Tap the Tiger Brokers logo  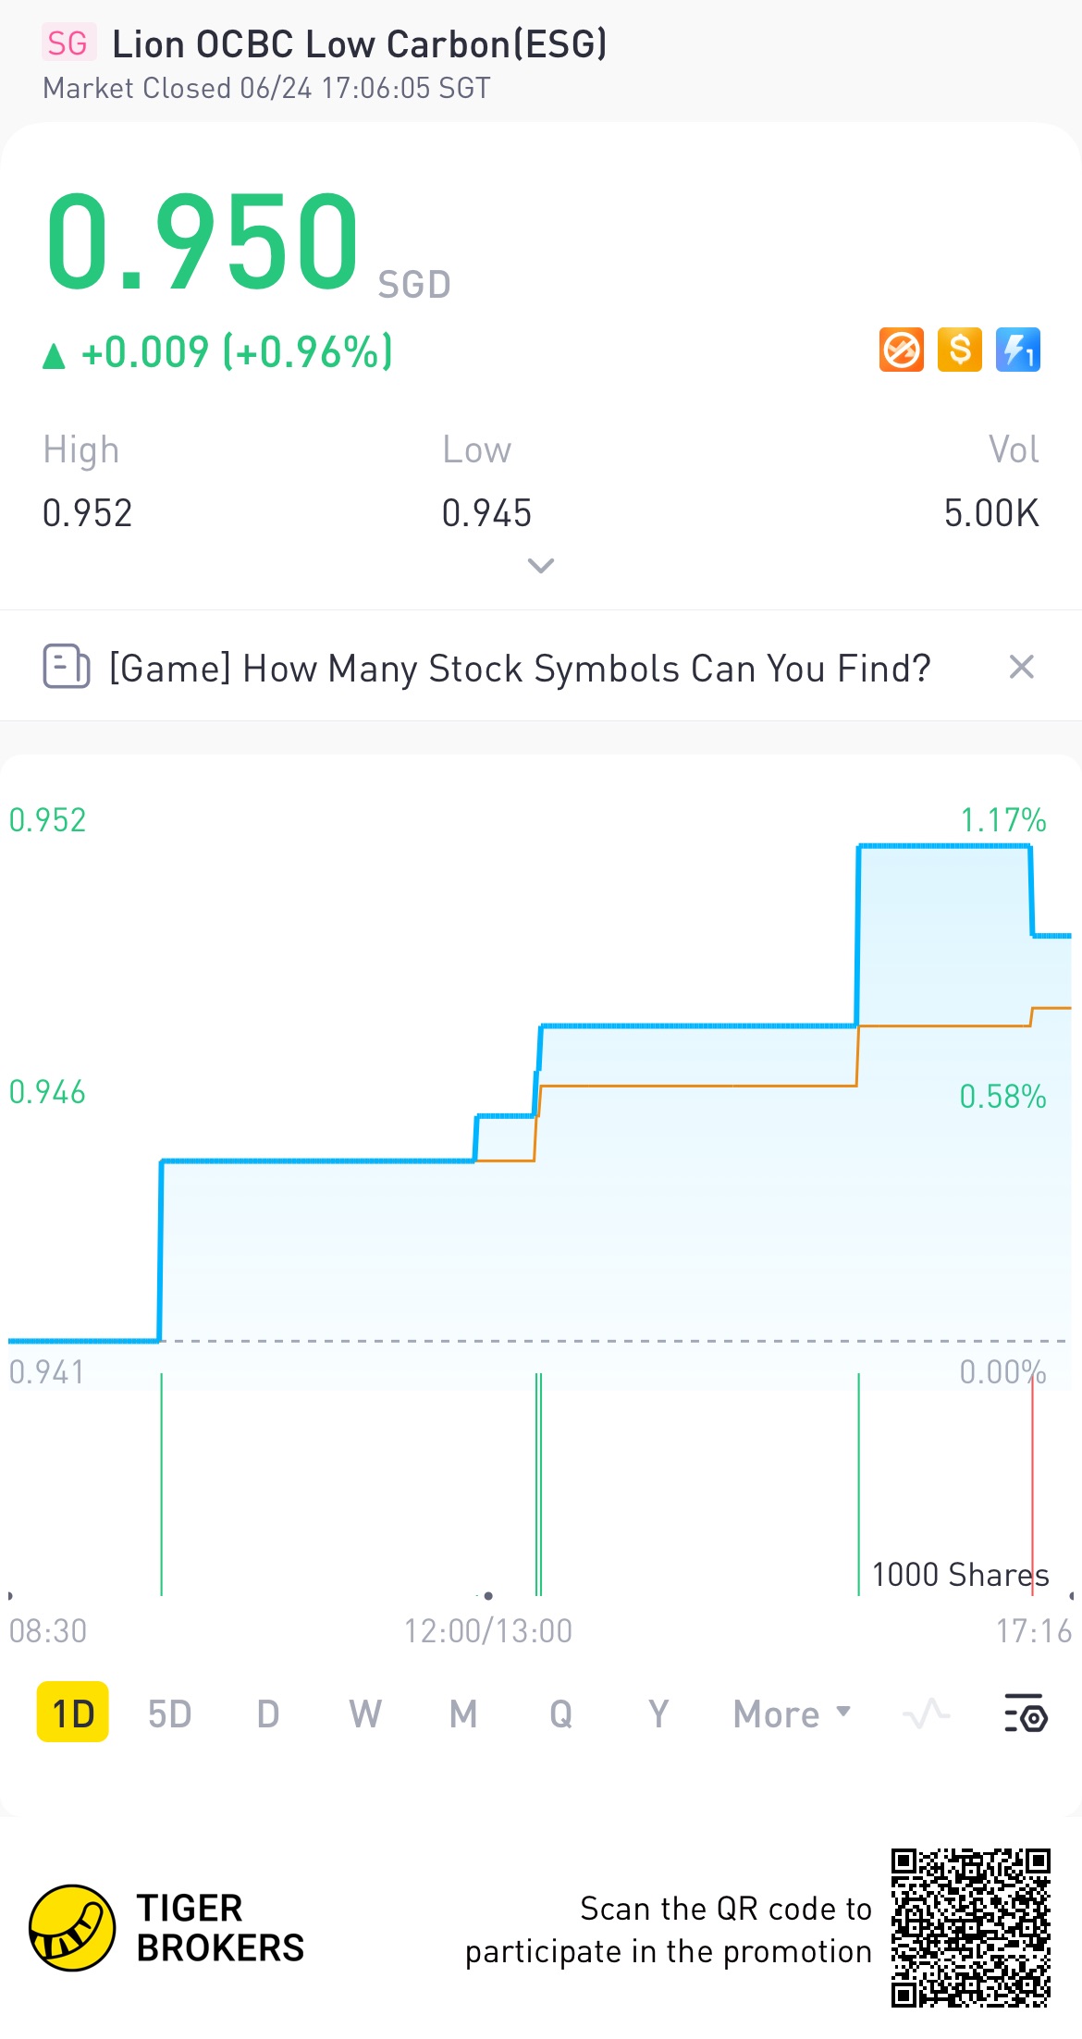(72, 1928)
